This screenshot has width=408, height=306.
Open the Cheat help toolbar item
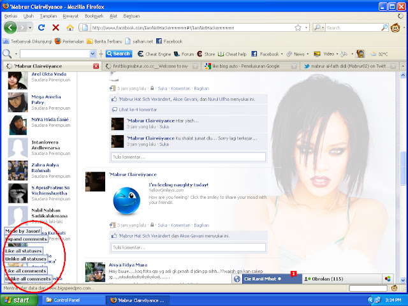click(x=232, y=54)
